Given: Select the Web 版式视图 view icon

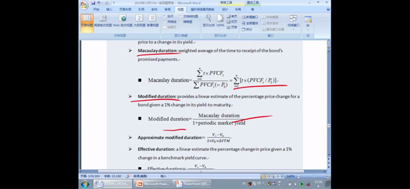Looking at the screenshot, I should coord(122,21).
